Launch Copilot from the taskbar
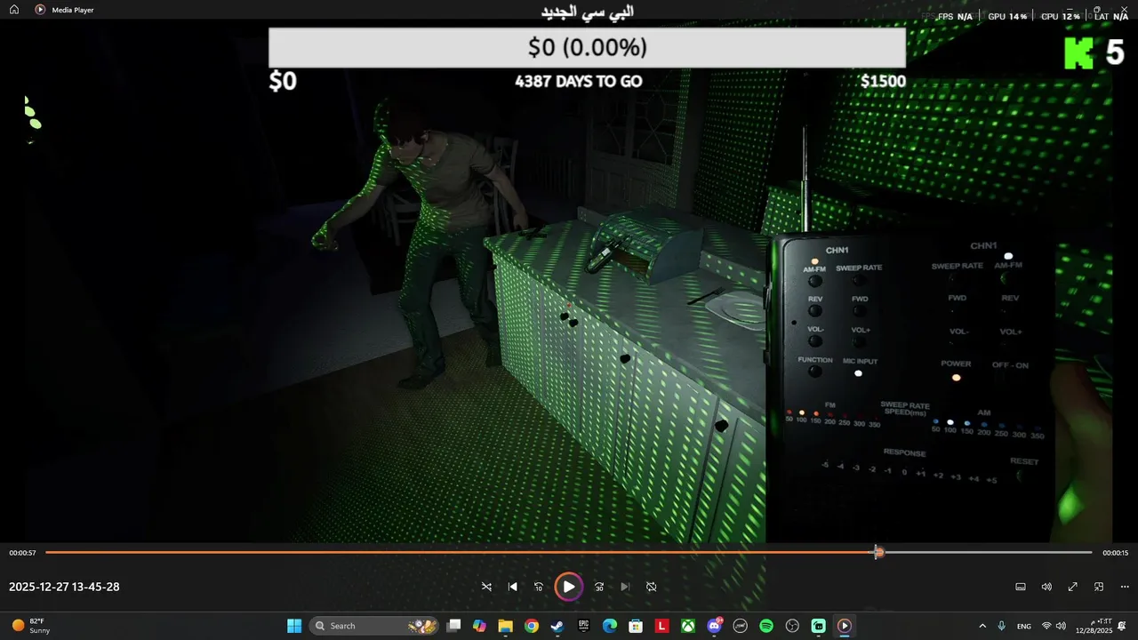Screen dimensions: 1138x640 point(479,626)
